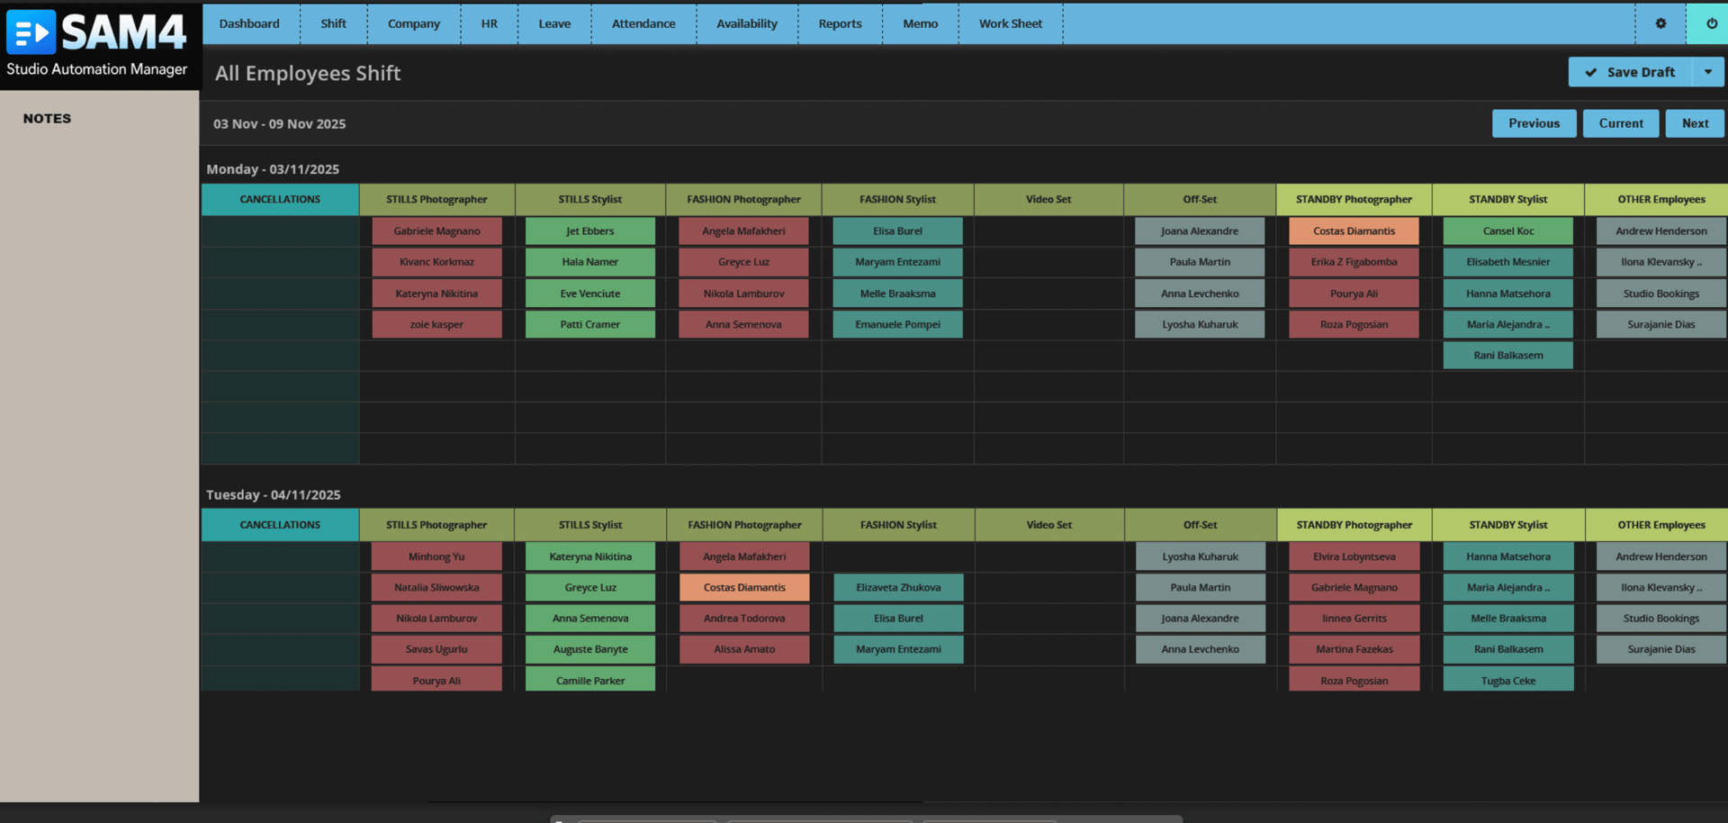
Task: Open the Memo tab
Action: [x=920, y=23]
